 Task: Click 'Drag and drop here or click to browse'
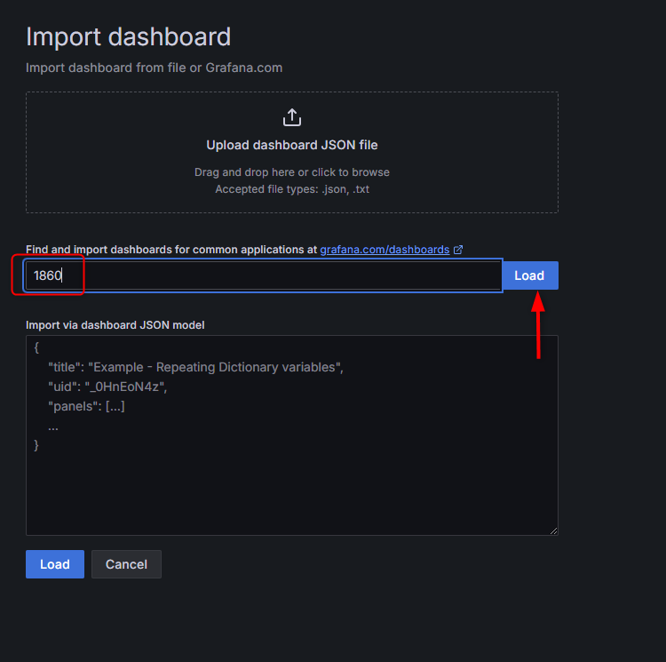[x=292, y=172]
